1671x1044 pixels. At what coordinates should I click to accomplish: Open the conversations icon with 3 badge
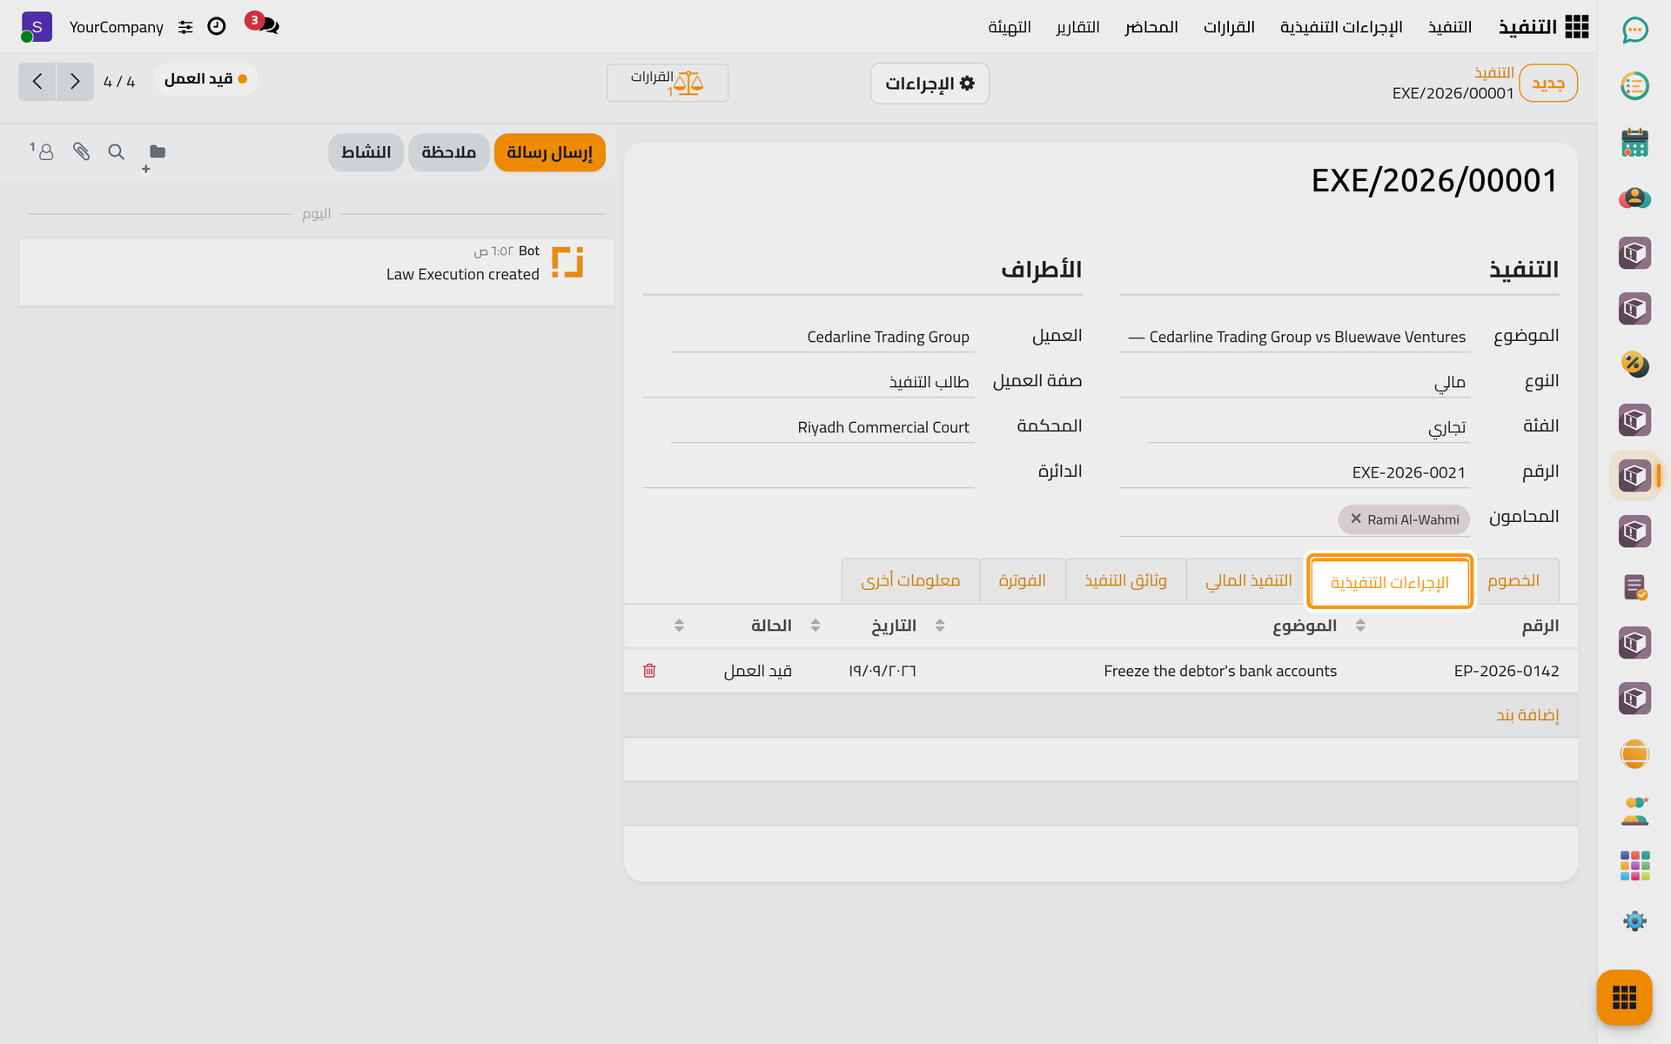tap(263, 24)
